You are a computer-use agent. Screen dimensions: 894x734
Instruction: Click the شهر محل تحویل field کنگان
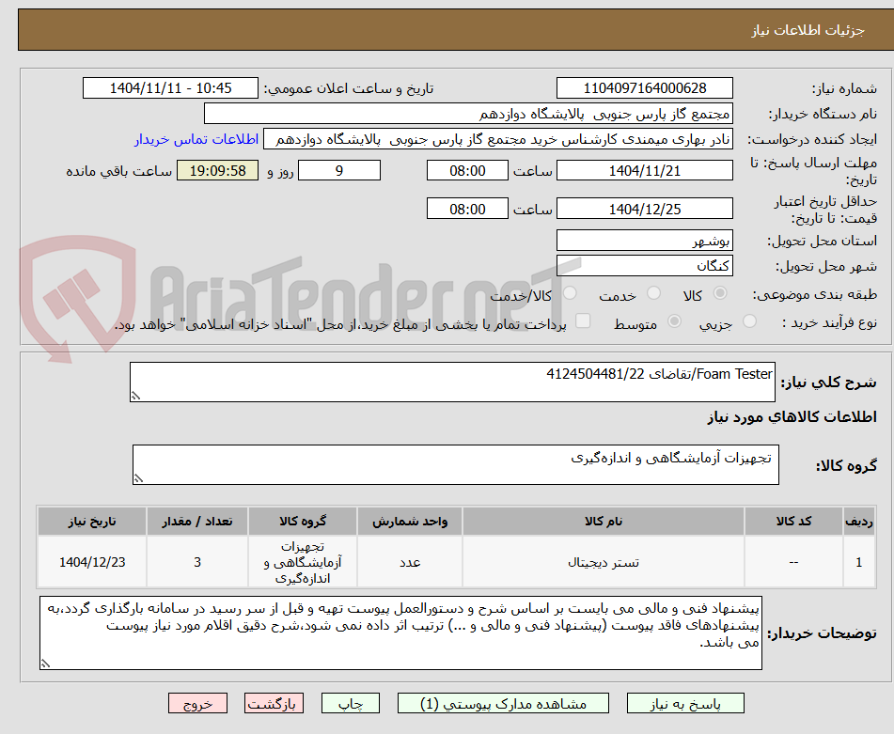pyautogui.click(x=644, y=266)
